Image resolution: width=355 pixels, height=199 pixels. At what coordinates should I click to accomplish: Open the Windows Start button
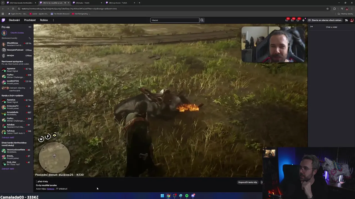pyautogui.click(x=162, y=196)
